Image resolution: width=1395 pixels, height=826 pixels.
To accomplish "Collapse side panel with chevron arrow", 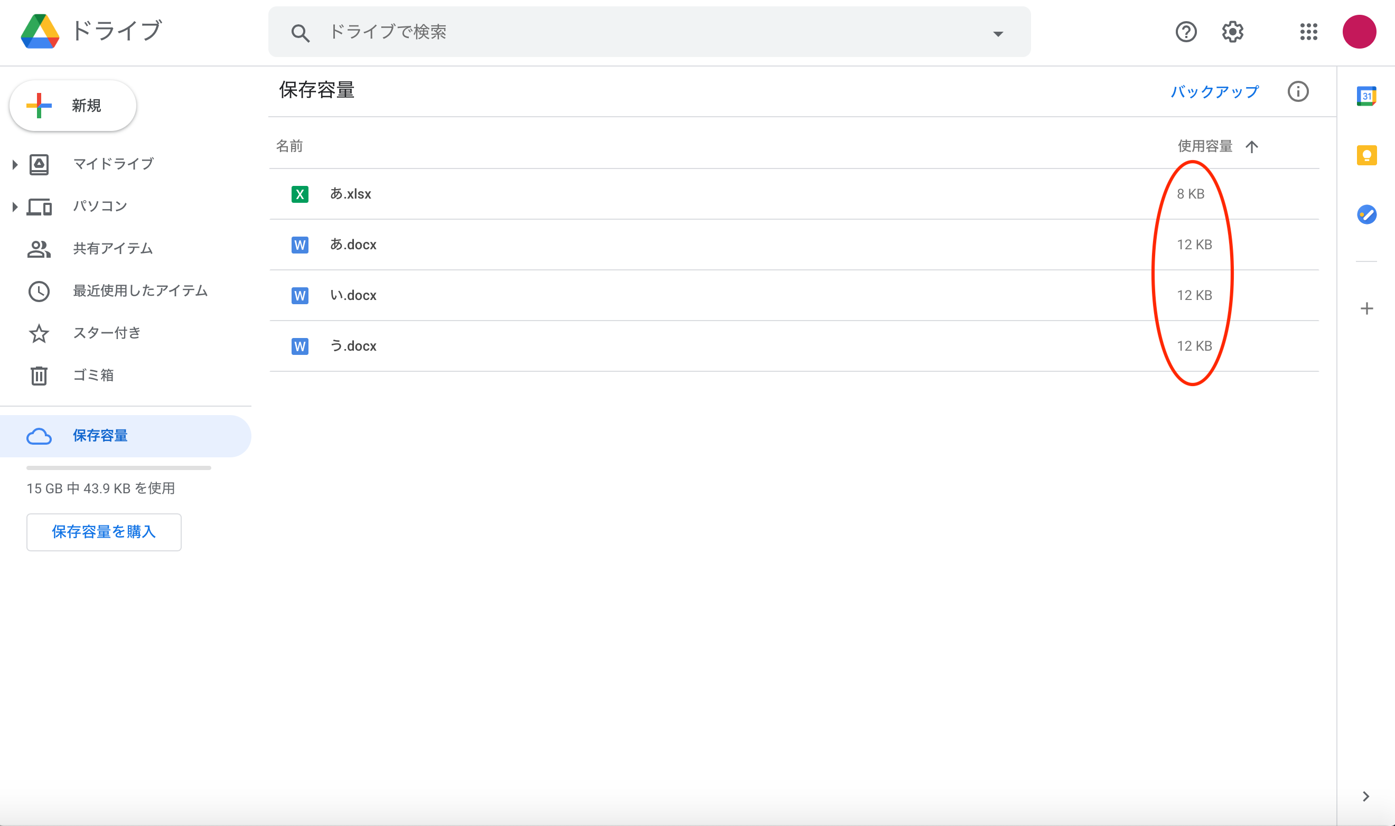I will point(1365,796).
